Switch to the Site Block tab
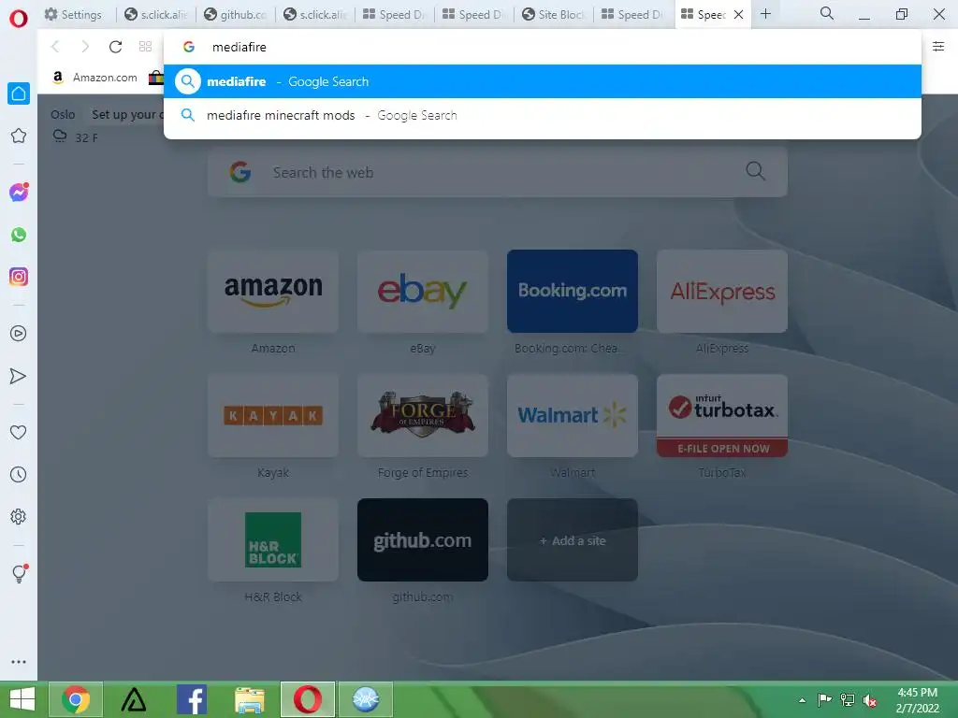The width and height of the screenshot is (958, 718). pyautogui.click(x=554, y=15)
